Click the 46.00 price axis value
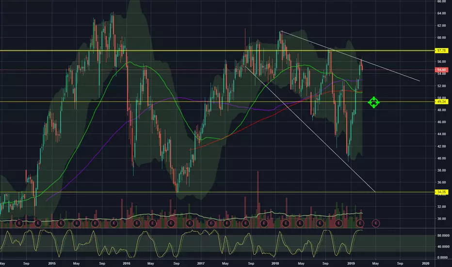This screenshot has width=452, height=267. [x=441, y=122]
